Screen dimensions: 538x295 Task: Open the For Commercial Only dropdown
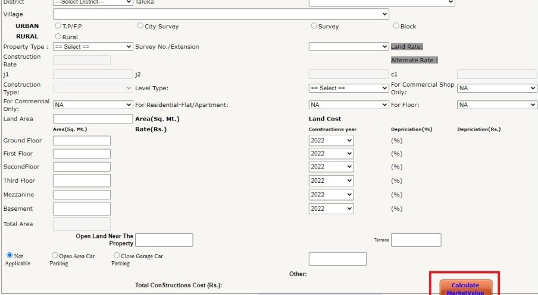tap(93, 104)
